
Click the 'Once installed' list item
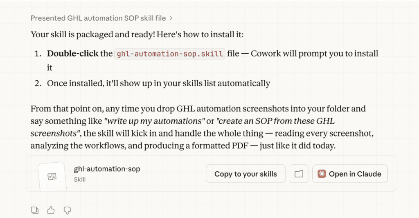[x=158, y=83]
